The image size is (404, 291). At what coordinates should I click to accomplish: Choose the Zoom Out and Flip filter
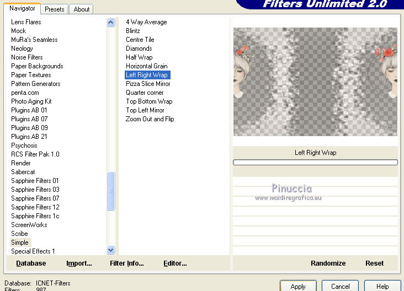point(150,119)
